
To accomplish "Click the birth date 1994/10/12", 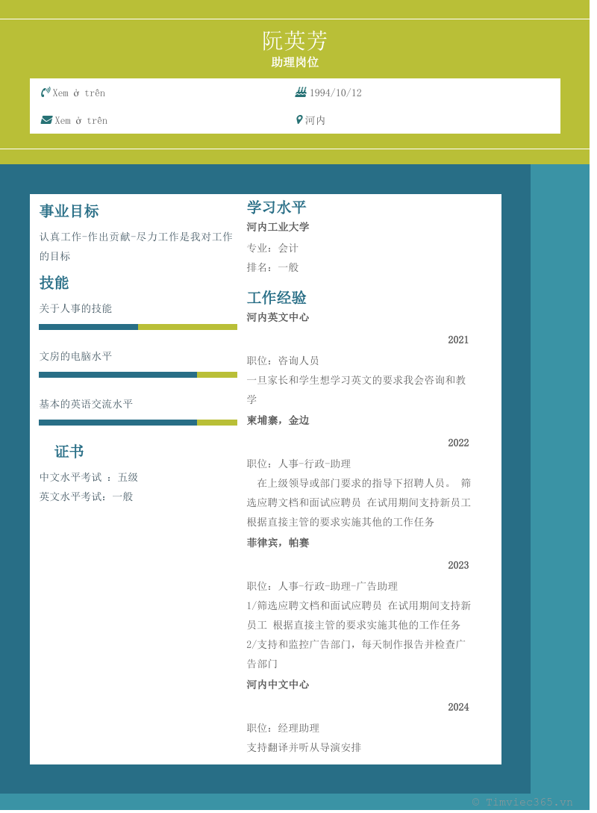I will (x=335, y=93).
